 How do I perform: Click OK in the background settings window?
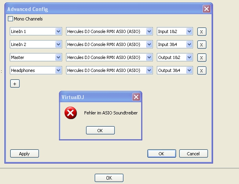point(109,178)
